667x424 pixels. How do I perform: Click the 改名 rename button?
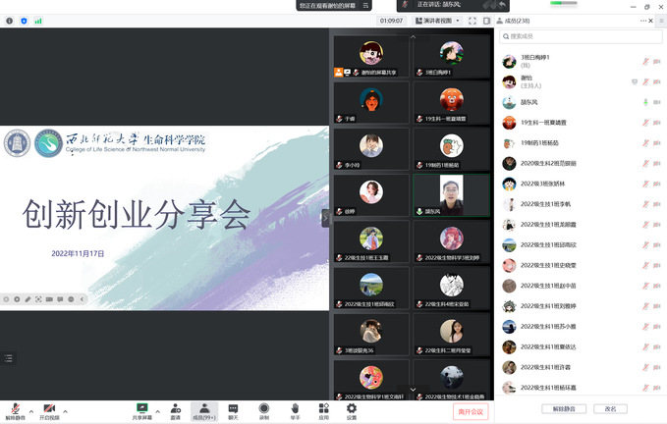point(610,408)
